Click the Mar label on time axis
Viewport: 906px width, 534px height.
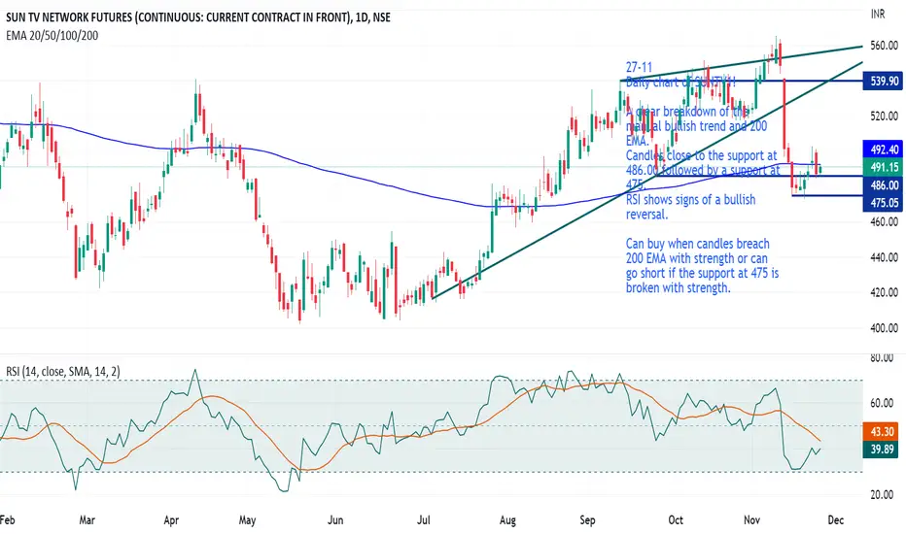point(87,520)
